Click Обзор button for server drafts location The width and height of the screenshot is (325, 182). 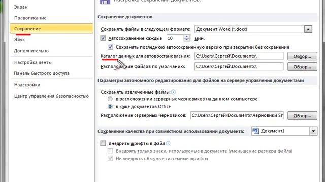(x=302, y=116)
